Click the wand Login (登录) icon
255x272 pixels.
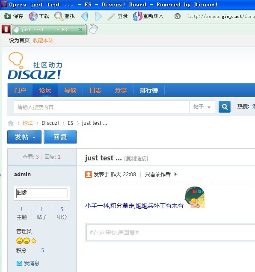pyautogui.click(x=111, y=17)
